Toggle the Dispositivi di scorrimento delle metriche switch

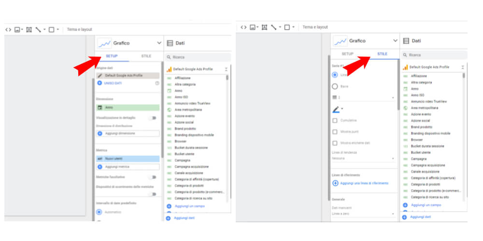153,194
